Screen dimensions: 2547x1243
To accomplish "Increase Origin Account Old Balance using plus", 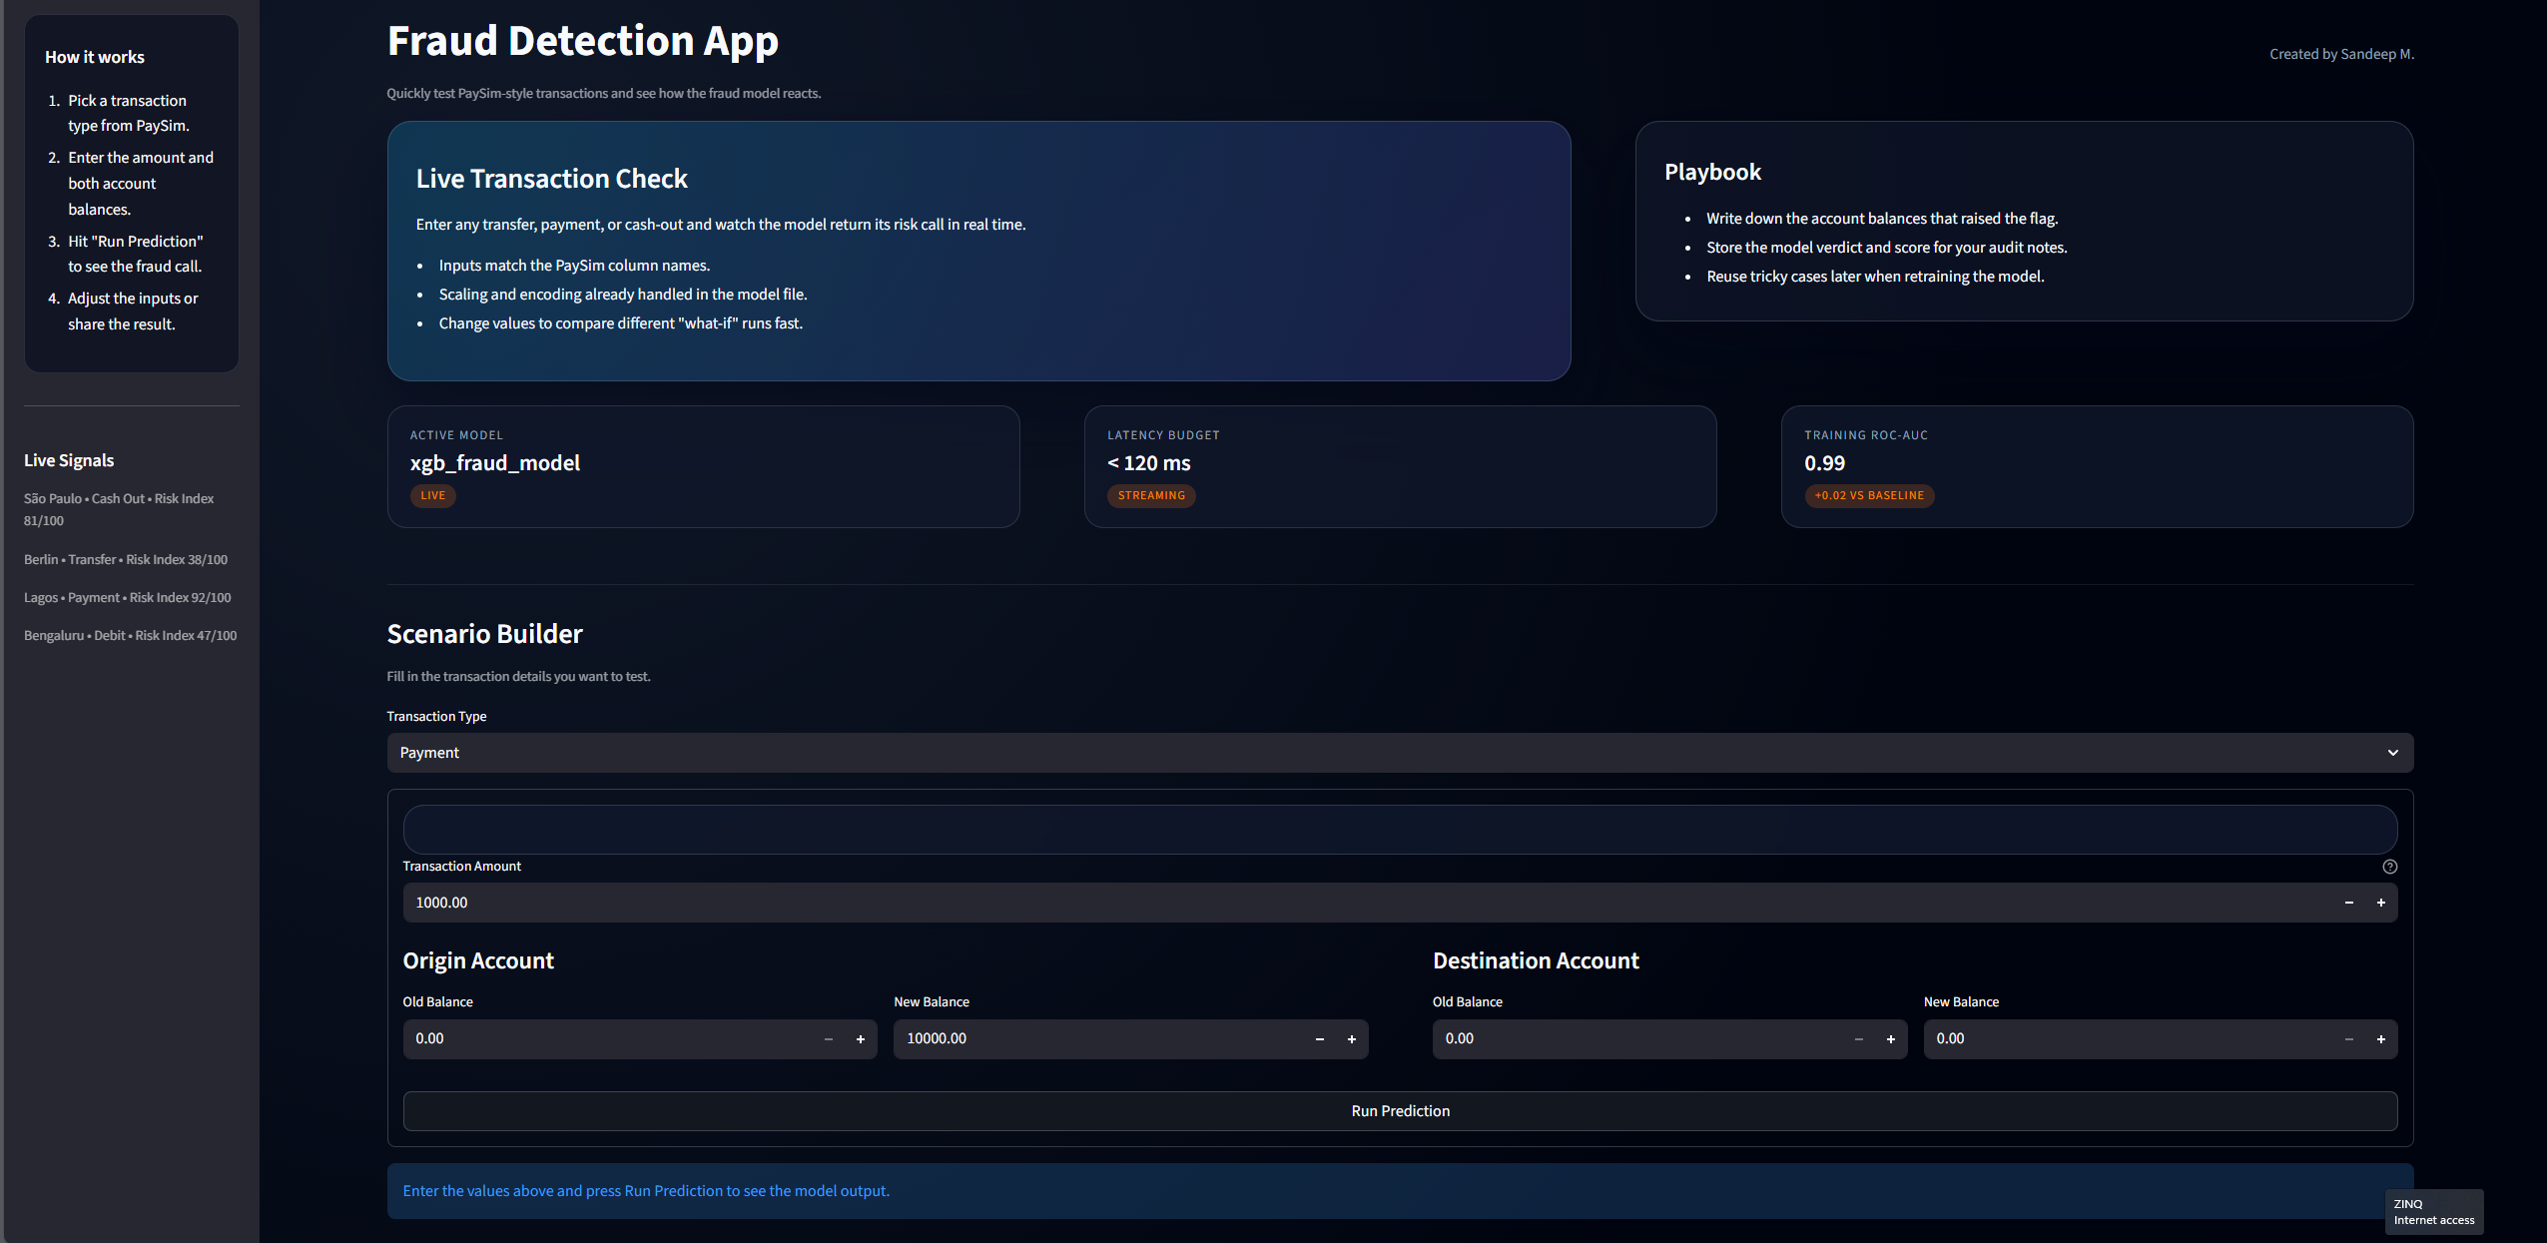I will (x=861, y=1038).
